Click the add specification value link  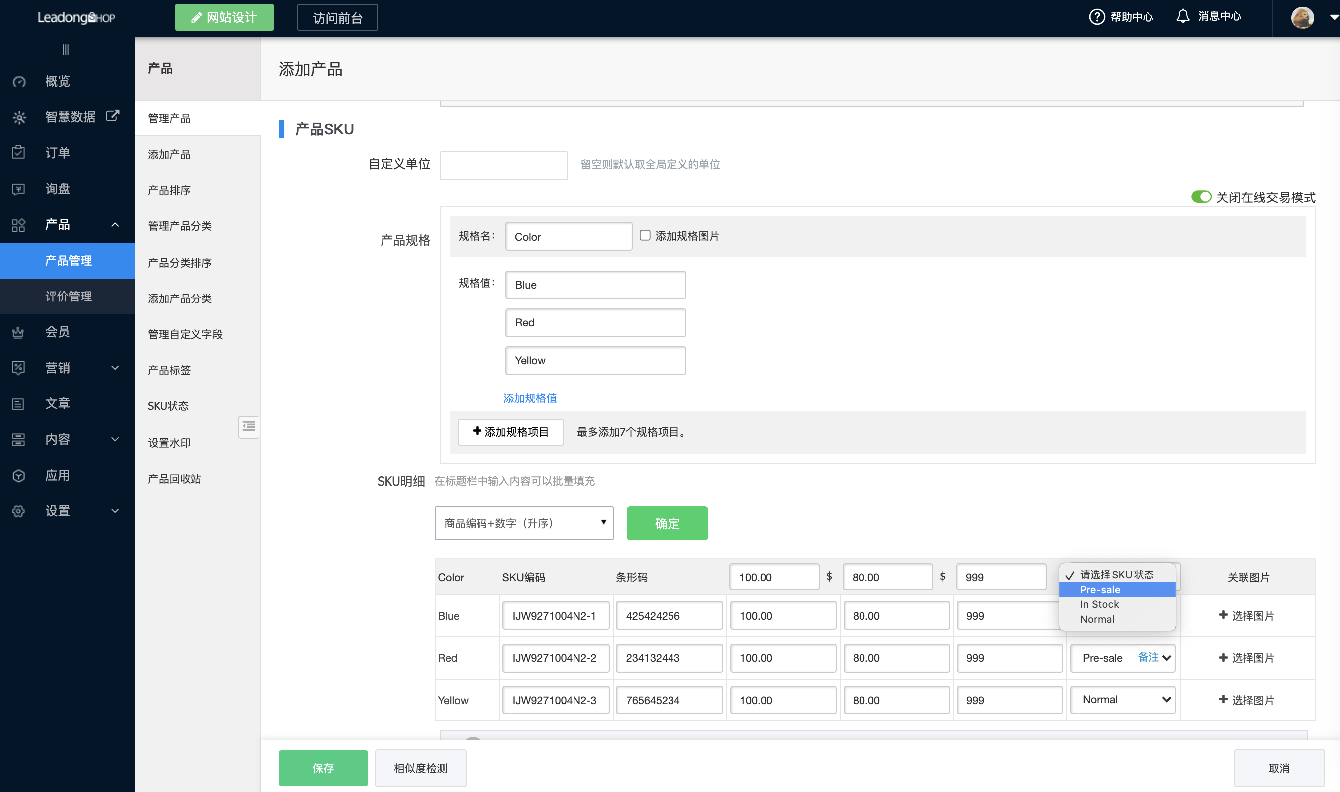pos(530,398)
